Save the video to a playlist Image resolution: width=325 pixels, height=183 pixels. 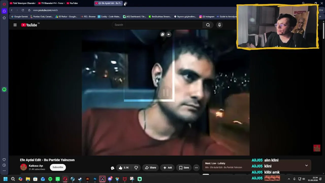(184, 168)
